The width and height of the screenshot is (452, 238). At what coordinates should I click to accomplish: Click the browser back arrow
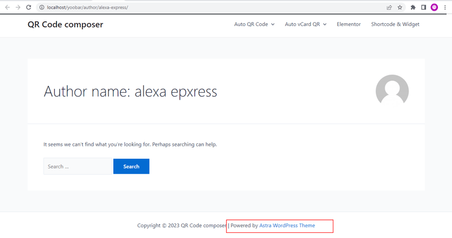click(x=7, y=7)
